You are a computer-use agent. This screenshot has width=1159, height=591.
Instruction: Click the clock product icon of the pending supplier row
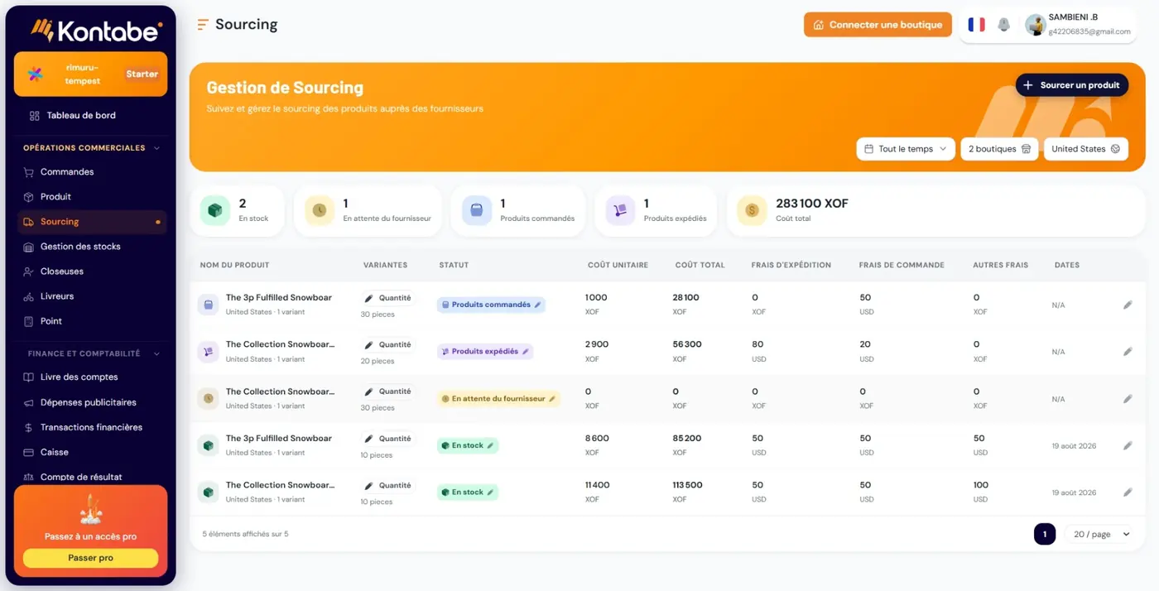[x=208, y=398]
